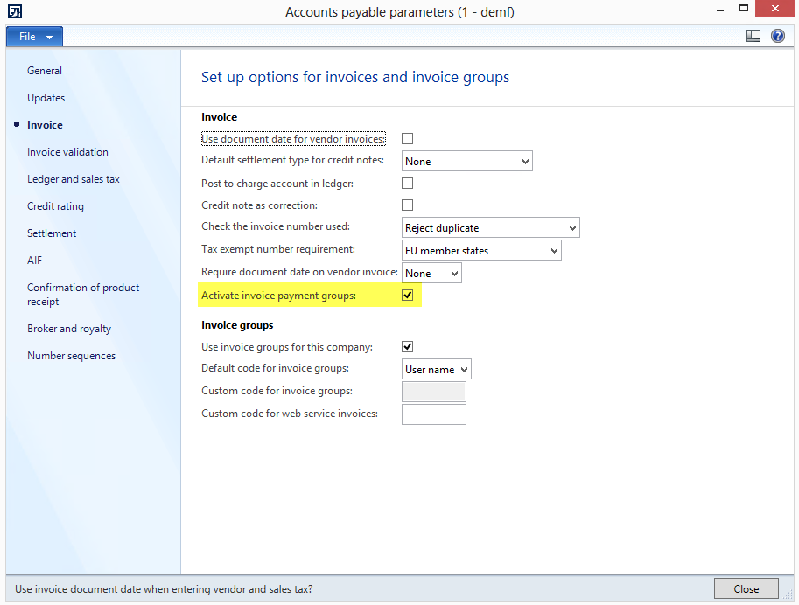Open the Help question mark icon
Viewport: 799px width, 605px height.
pos(777,36)
